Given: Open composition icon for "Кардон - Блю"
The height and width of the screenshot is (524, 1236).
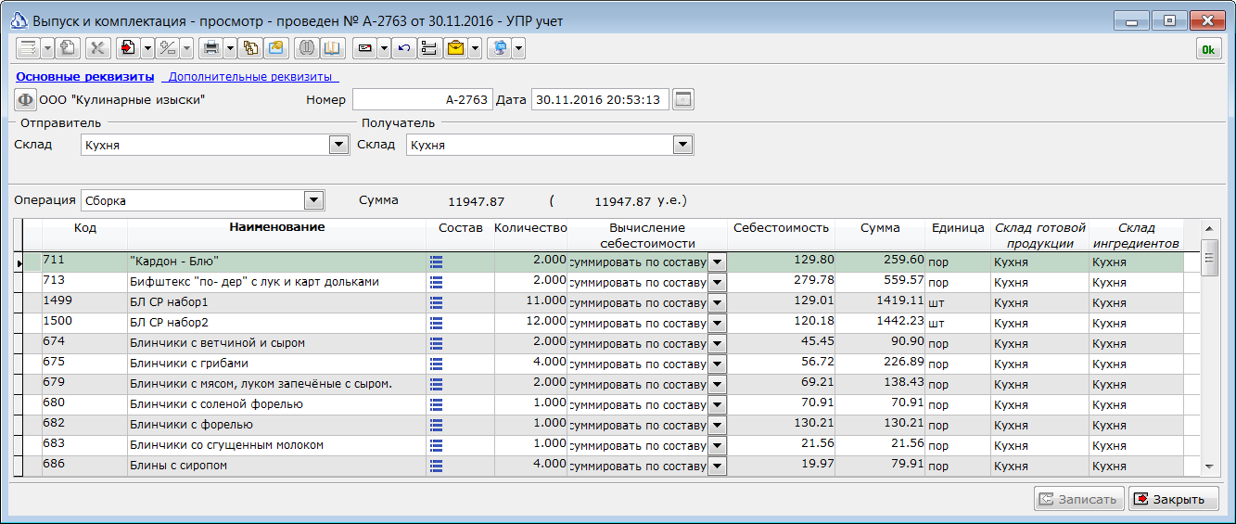Looking at the screenshot, I should point(437,262).
